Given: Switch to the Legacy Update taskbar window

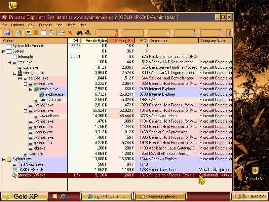Looking at the screenshot, I should click(106, 197).
